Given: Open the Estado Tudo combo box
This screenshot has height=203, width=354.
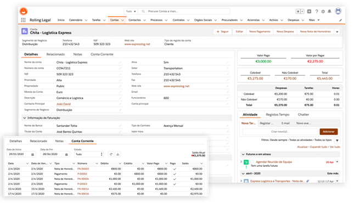Looking at the screenshot, I should click(89, 154).
